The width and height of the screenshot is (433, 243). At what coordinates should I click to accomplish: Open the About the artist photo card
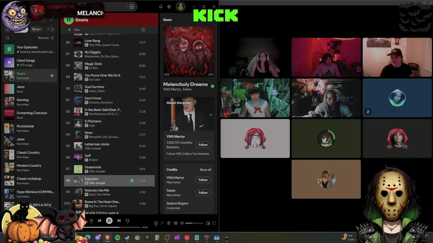tap(189, 114)
